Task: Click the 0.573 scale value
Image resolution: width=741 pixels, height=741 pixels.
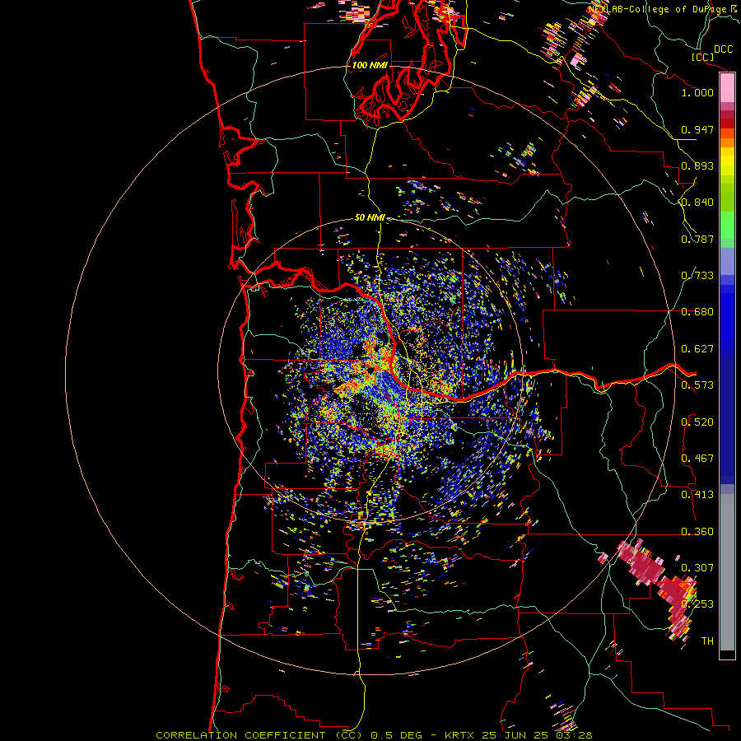Action: point(697,385)
